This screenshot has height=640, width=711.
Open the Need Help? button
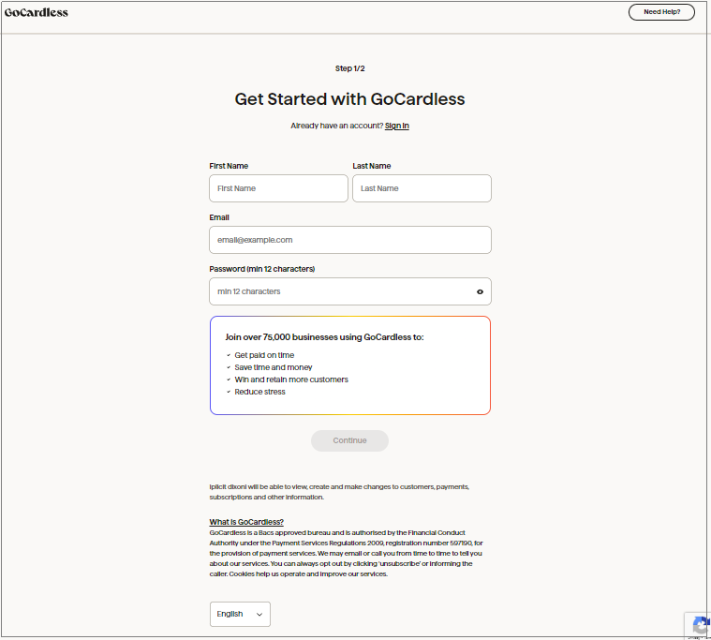pyautogui.click(x=661, y=12)
